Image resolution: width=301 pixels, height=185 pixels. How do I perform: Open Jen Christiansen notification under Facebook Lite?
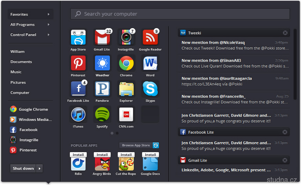(x=235, y=145)
